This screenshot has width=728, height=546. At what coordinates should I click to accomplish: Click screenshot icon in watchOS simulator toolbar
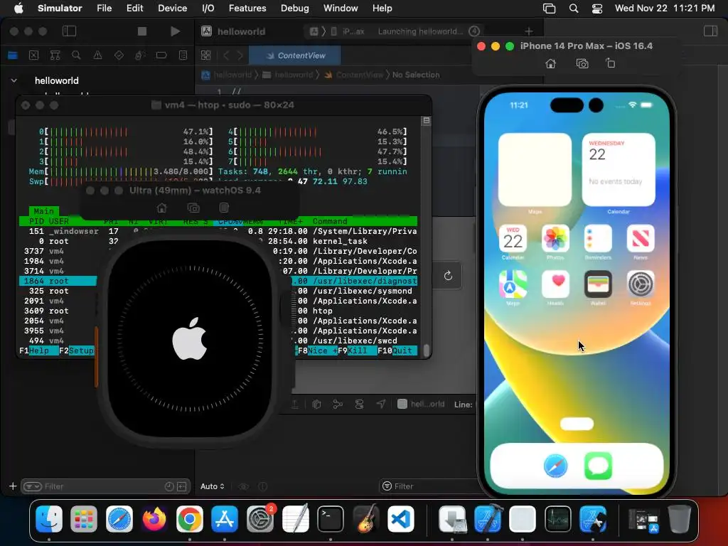coord(193,208)
